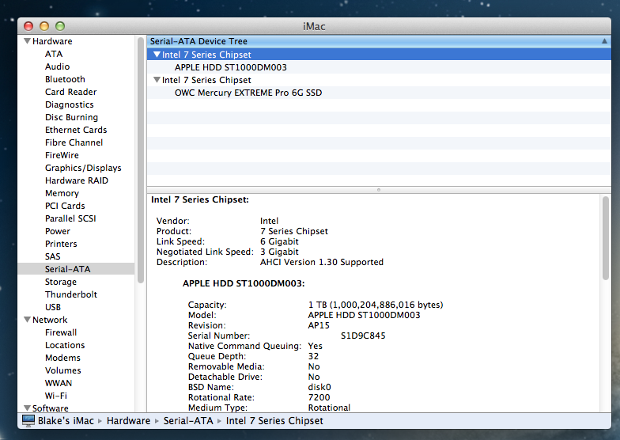The width and height of the screenshot is (620, 440).
Task: Click Hardware in the path bar
Action: (128, 421)
